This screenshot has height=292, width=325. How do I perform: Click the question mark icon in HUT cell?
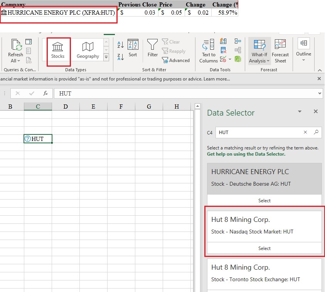pyautogui.click(x=28, y=139)
